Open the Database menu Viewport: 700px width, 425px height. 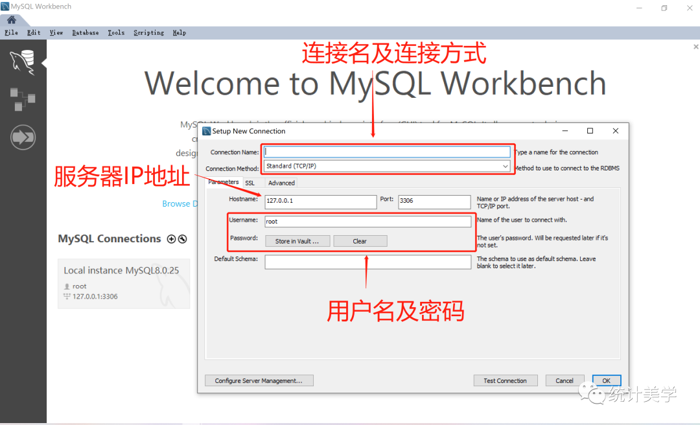[86, 32]
